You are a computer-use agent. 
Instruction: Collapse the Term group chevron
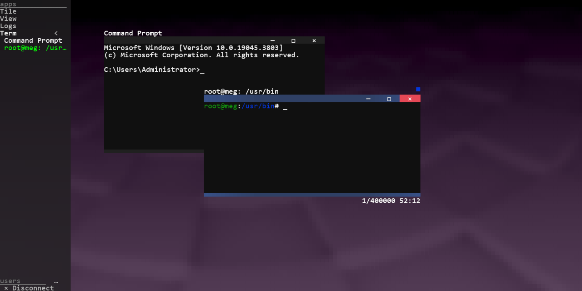click(x=56, y=33)
